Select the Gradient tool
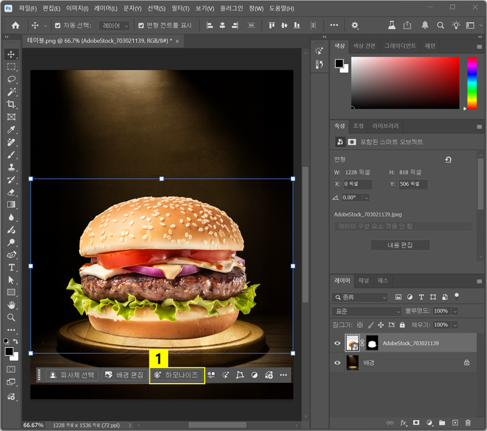 coord(11,205)
